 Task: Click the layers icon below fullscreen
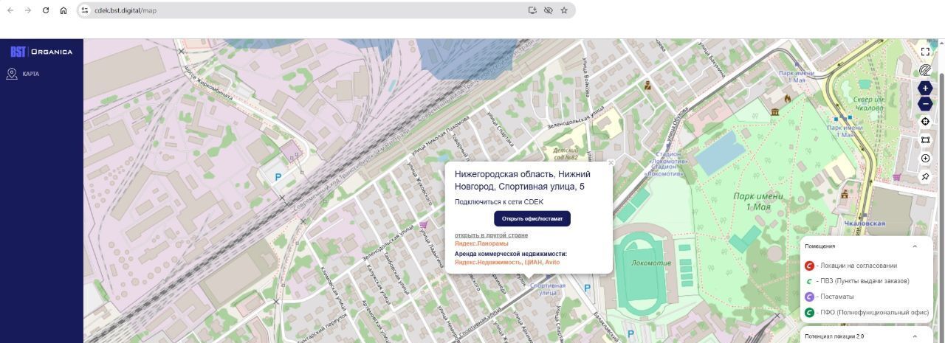click(925, 70)
